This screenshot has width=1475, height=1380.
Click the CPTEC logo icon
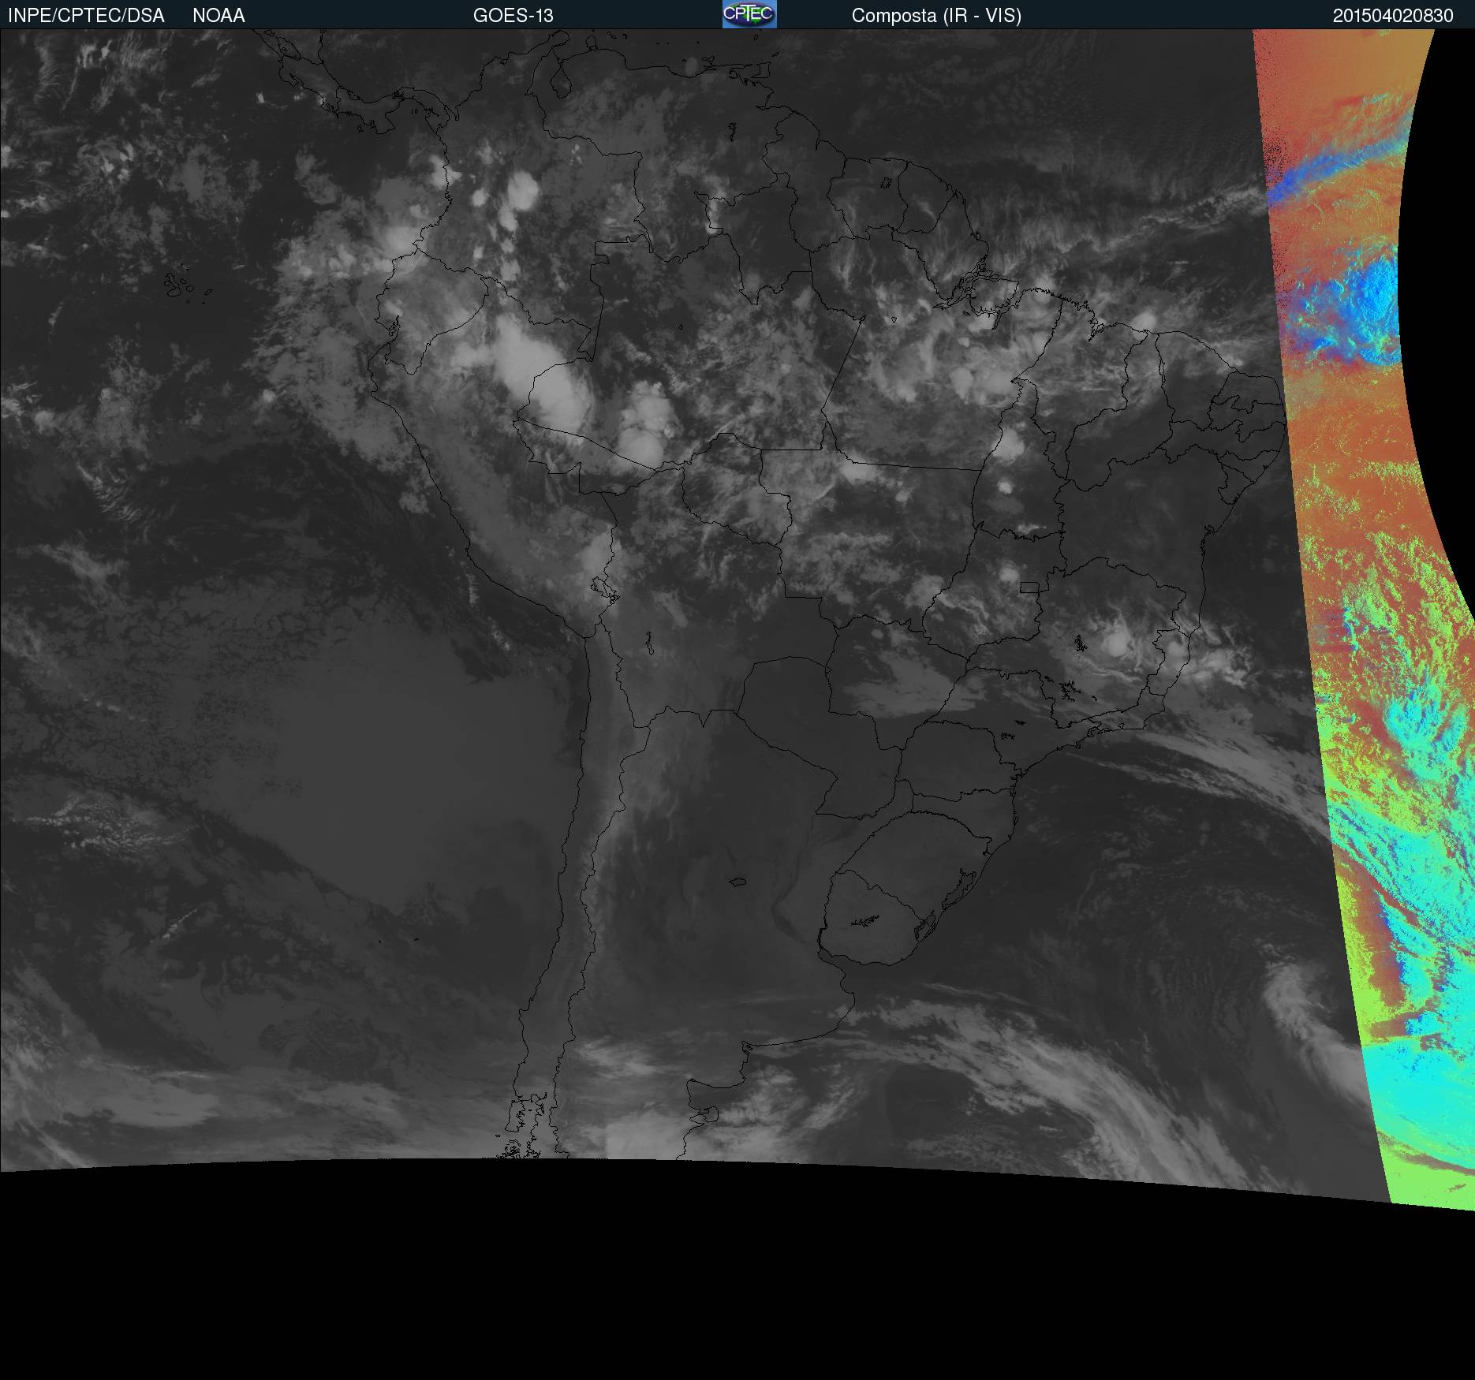(x=749, y=14)
